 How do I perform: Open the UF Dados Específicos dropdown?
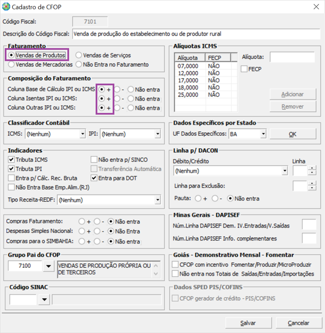pos(263,134)
